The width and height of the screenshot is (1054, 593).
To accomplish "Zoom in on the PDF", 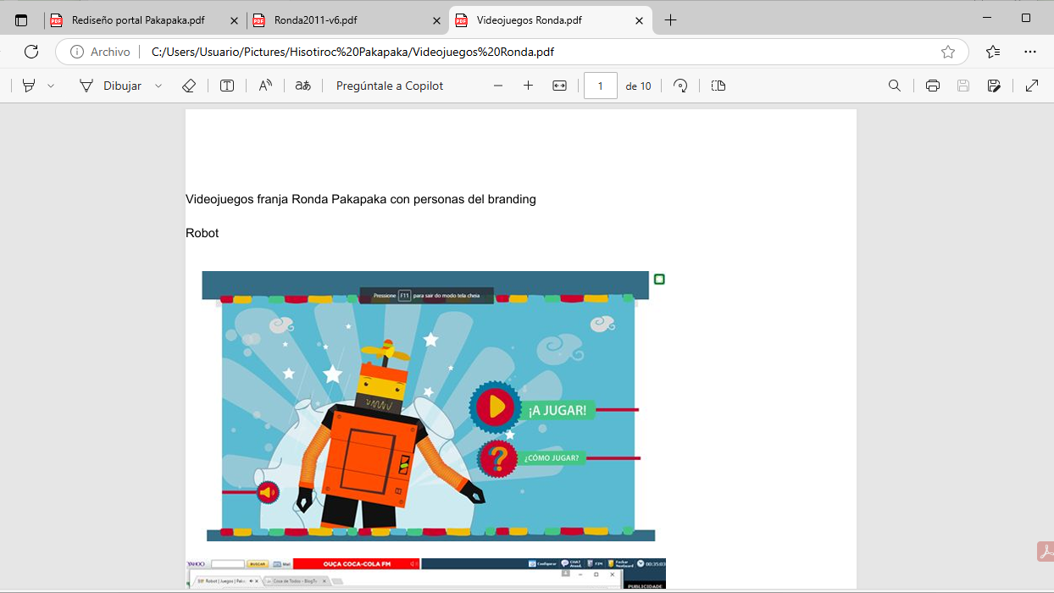I will click(x=528, y=86).
